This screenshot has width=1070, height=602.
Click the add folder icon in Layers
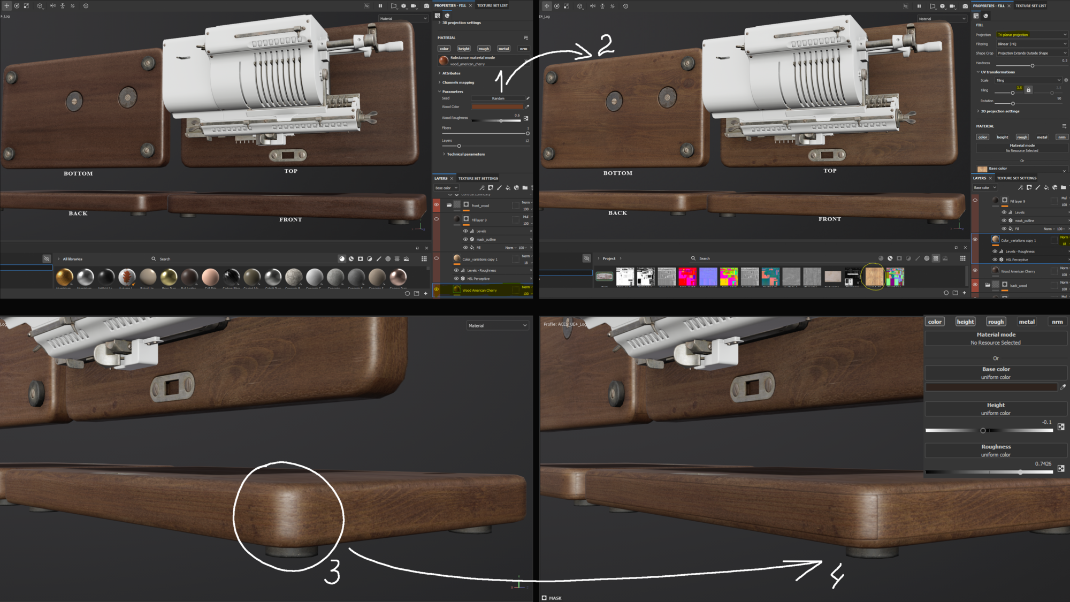coord(525,188)
